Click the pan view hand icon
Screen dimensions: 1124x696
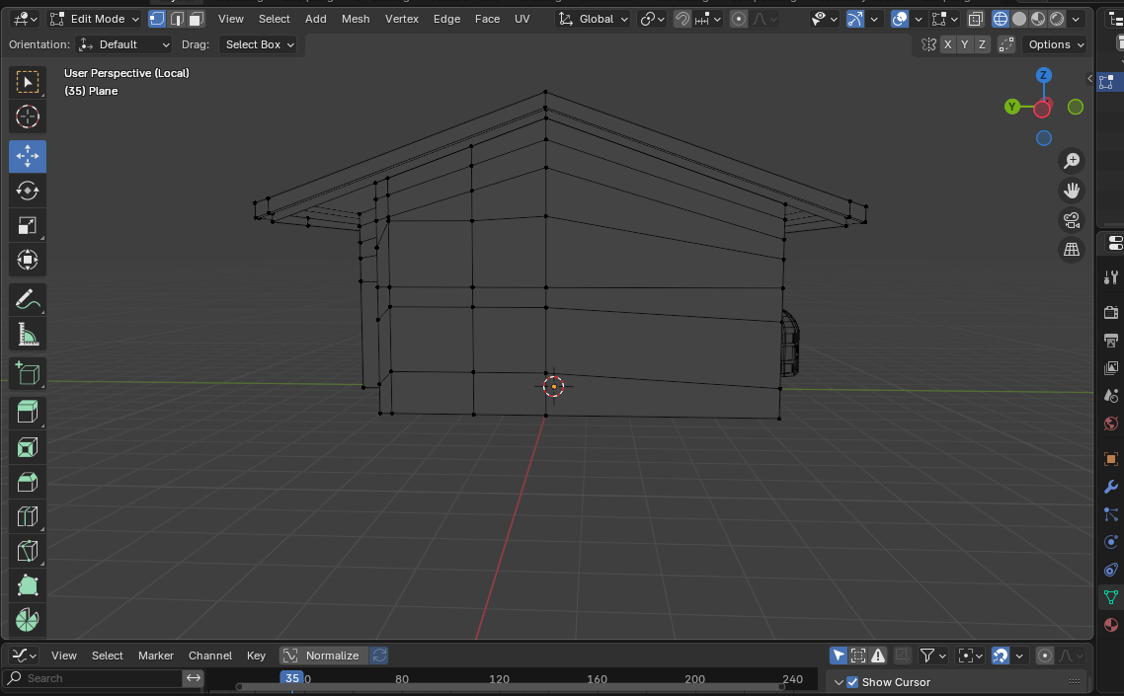(1072, 190)
